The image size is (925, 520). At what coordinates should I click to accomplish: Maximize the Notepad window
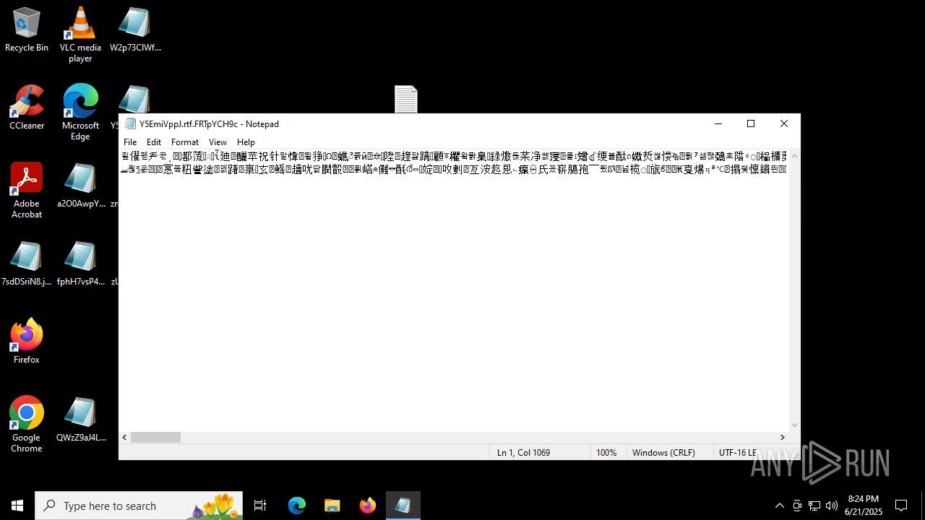751,124
